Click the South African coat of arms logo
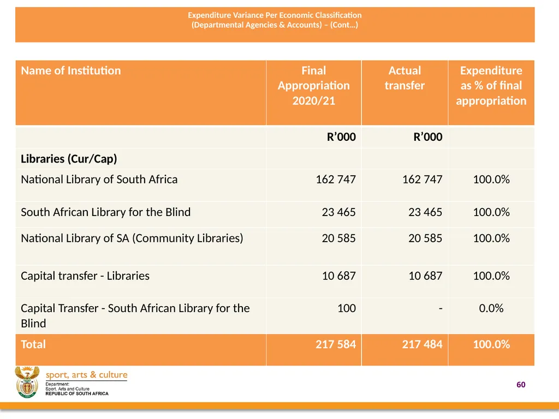This screenshot has height=419, width=559. click(27, 382)
